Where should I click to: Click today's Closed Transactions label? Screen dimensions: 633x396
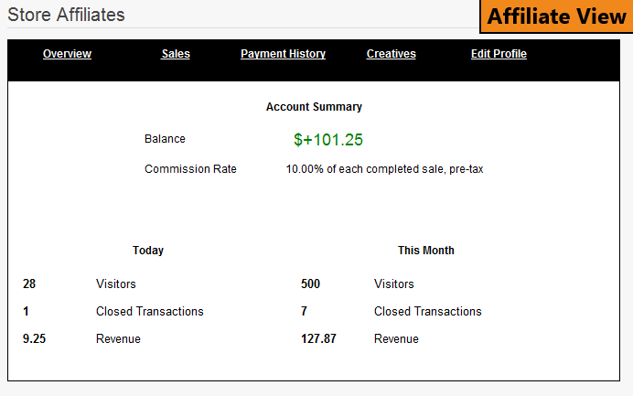coord(149,312)
